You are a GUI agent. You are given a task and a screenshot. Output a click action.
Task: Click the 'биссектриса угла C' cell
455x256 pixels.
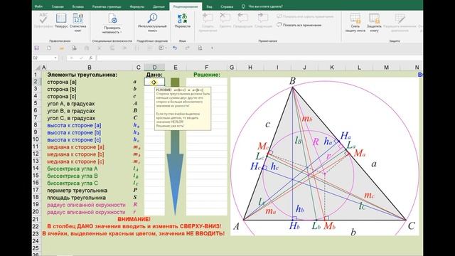(73, 183)
